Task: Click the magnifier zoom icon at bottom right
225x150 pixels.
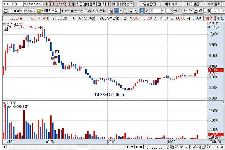Action: coord(209,147)
